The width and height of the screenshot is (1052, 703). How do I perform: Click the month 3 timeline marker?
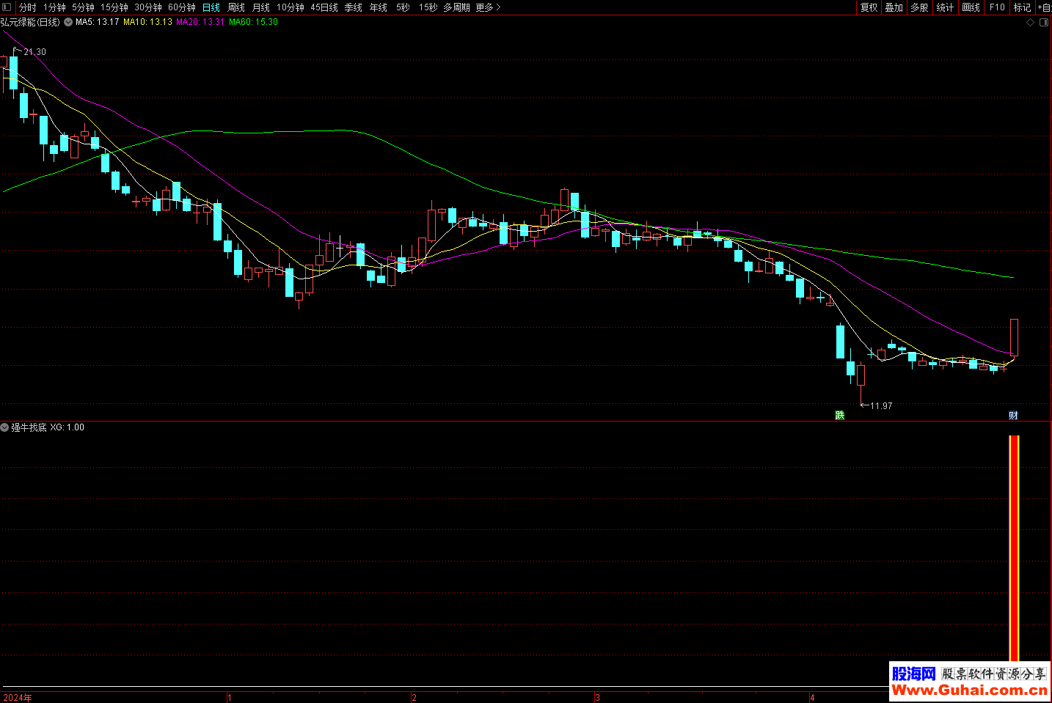coord(597,698)
